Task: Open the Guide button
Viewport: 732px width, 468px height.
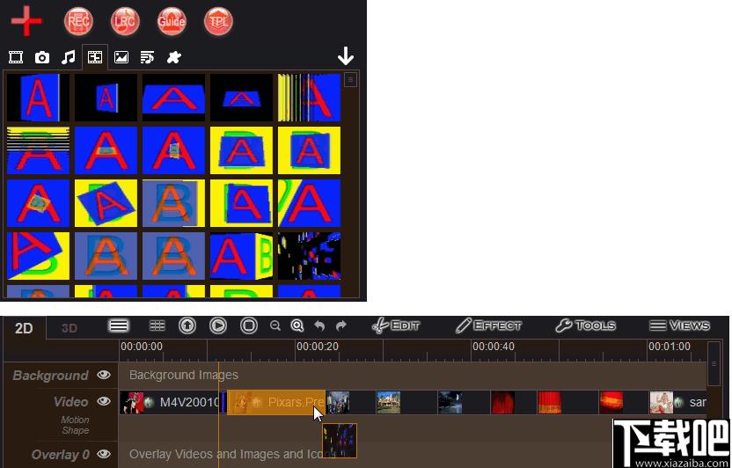Action: coord(172,21)
